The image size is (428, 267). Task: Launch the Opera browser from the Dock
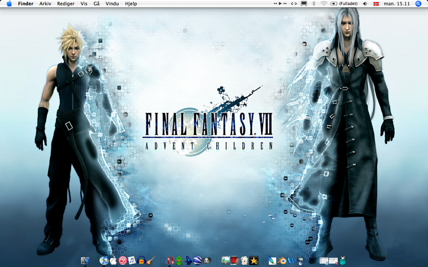(171, 261)
